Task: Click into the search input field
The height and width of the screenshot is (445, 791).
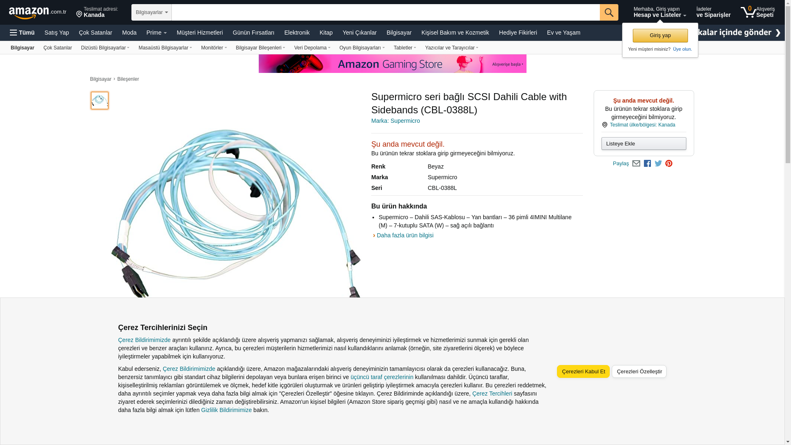Action: coord(386,12)
